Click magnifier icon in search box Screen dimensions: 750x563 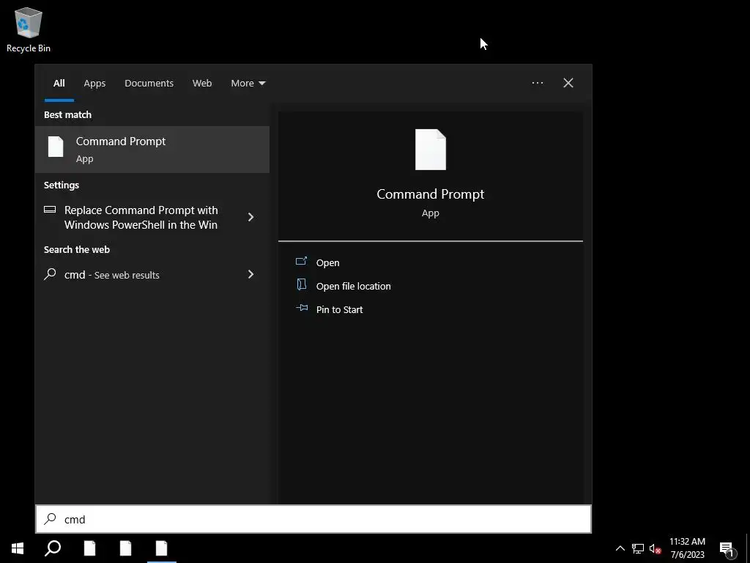point(51,519)
